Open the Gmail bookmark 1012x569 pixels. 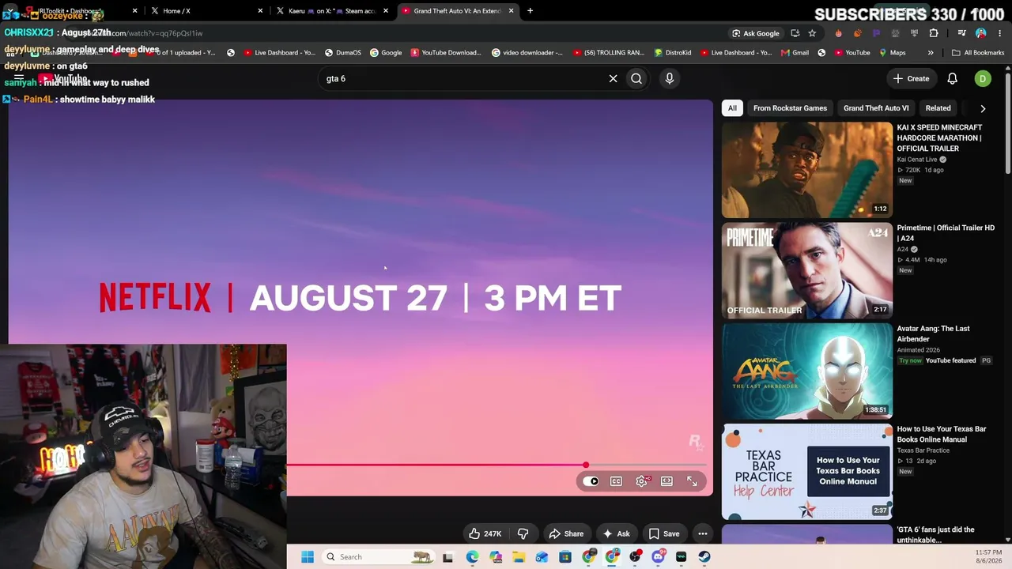795,53
